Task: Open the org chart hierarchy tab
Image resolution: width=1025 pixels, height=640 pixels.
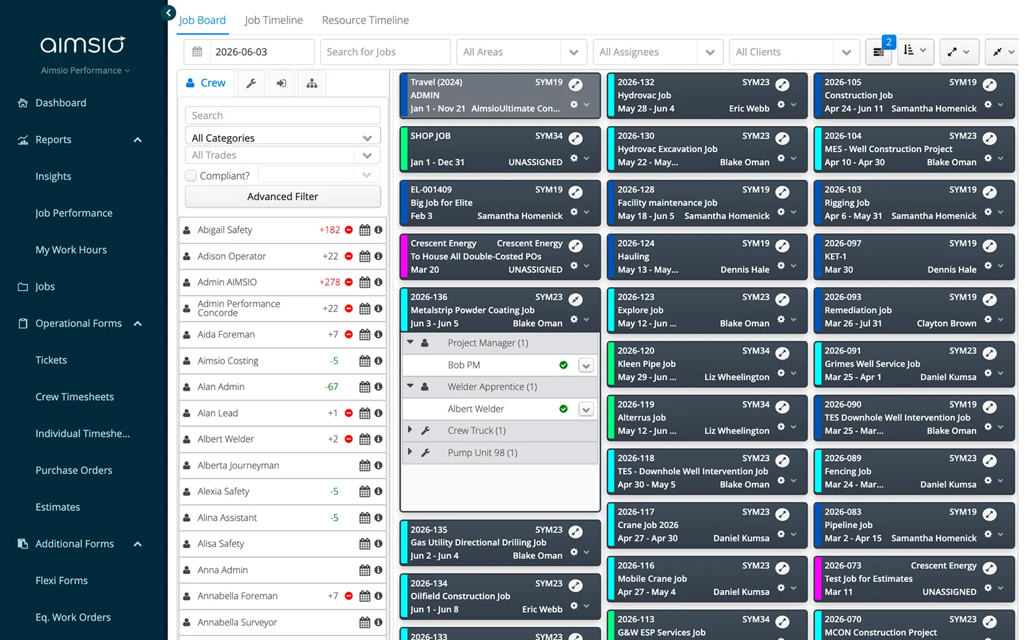Action: point(312,83)
